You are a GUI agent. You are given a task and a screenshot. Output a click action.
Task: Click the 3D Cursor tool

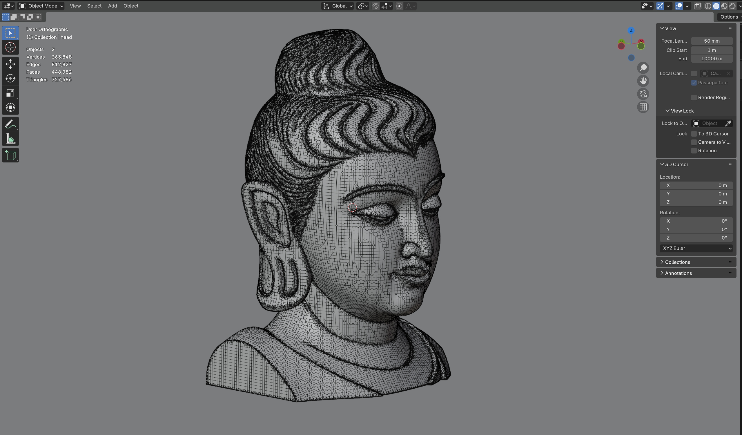coord(10,48)
